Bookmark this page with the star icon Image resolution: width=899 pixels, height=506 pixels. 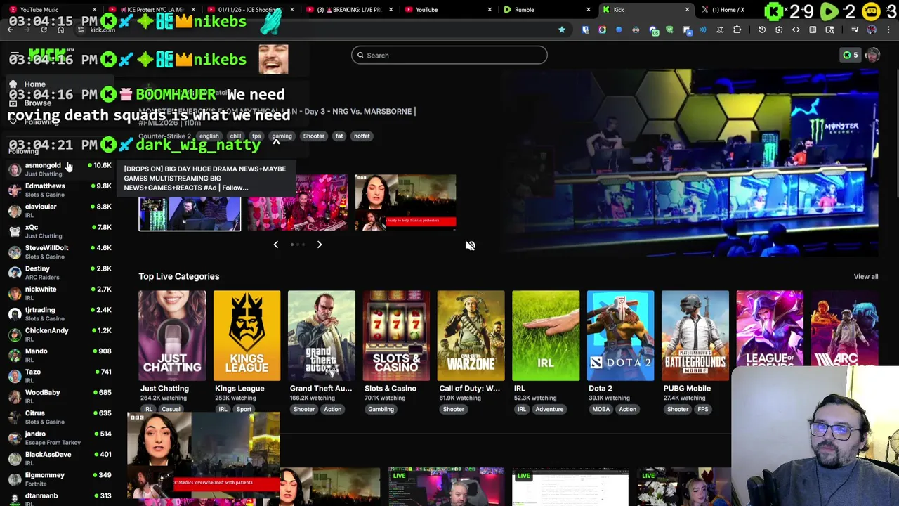tap(561, 30)
